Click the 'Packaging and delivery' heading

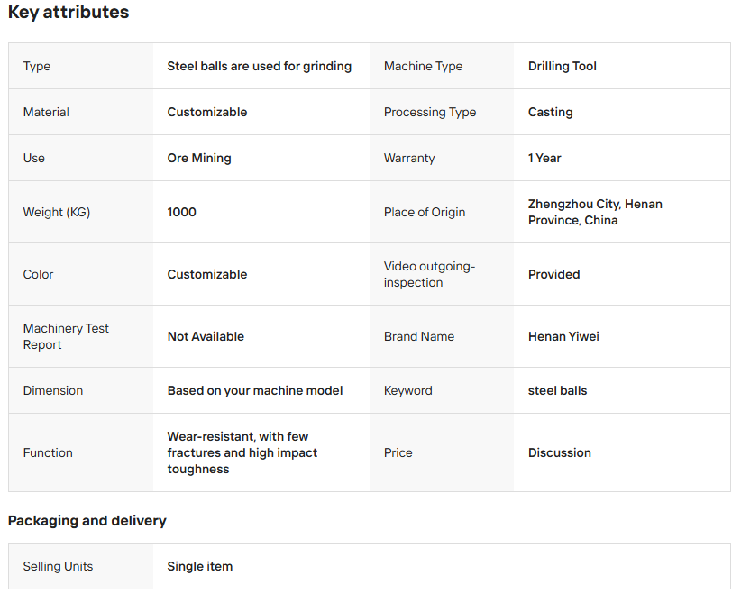pyautogui.click(x=87, y=521)
